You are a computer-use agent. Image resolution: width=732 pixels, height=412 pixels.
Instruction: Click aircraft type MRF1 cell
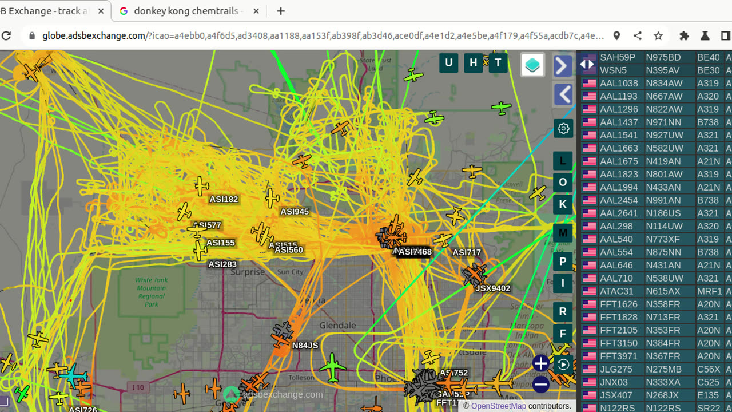(x=709, y=291)
